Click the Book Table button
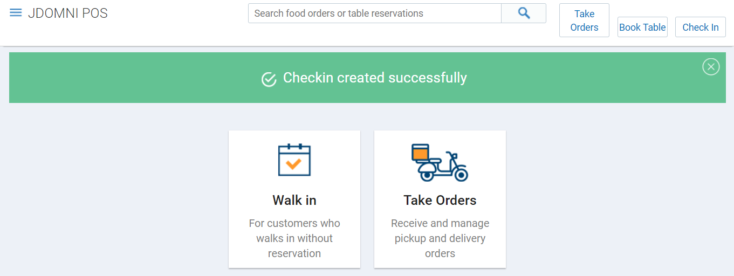 pos(642,27)
